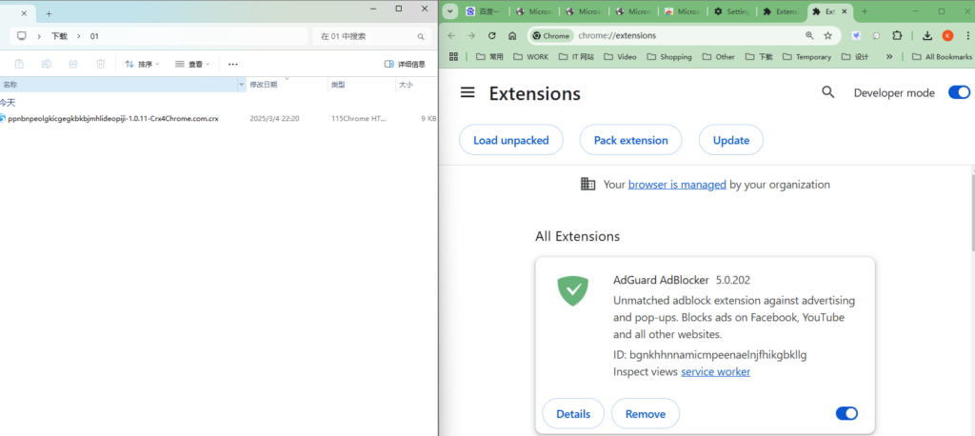Disable the AdGuard AdBlocker extension toggle
Image resolution: width=975 pixels, height=436 pixels.
pyautogui.click(x=846, y=413)
